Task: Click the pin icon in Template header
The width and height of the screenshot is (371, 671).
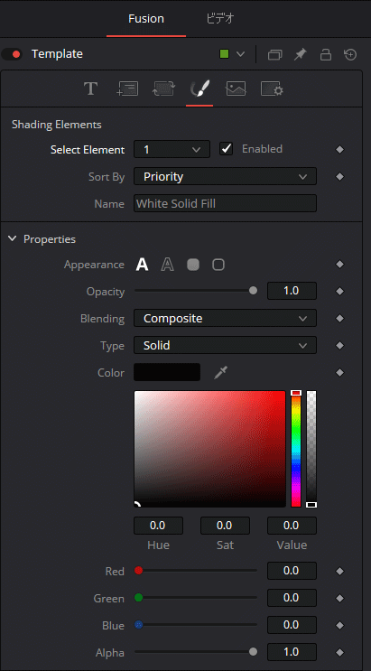Action: click(x=301, y=54)
